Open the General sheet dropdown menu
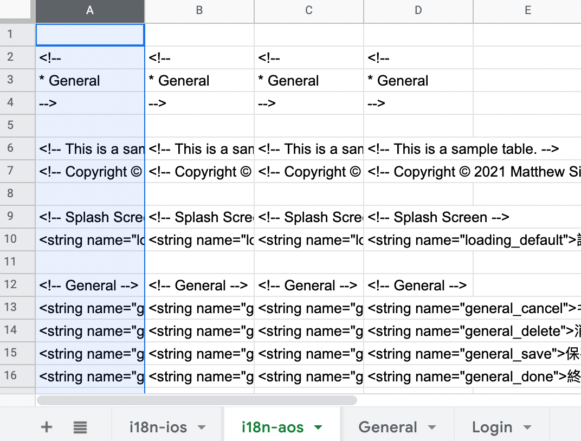581x441 pixels. 433,427
